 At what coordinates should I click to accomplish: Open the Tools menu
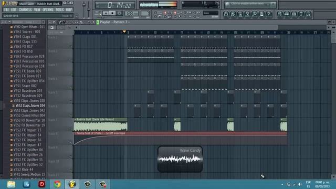tap(59, 9)
